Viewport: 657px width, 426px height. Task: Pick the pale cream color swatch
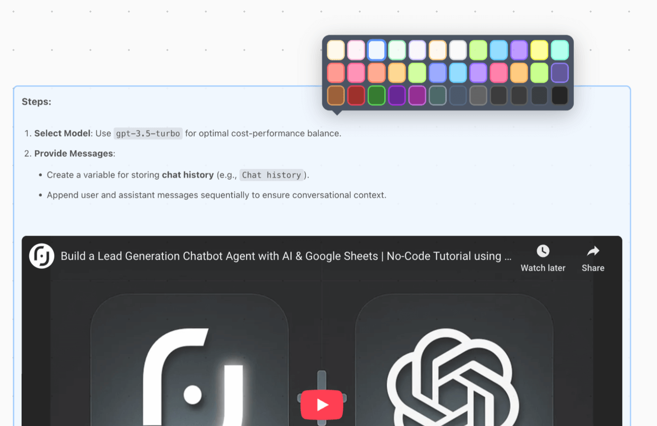pyautogui.click(x=336, y=50)
